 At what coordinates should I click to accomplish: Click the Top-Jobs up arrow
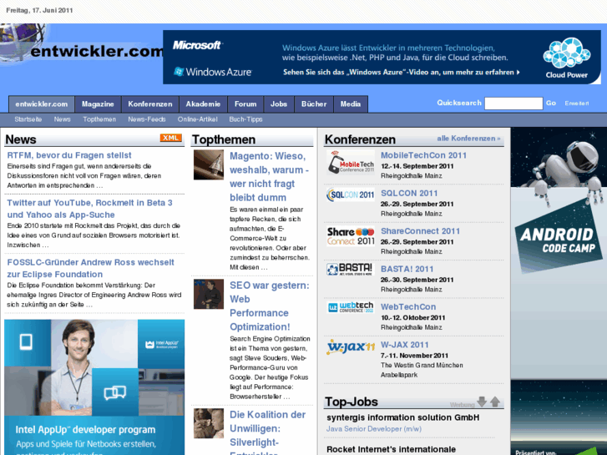pos(495,402)
